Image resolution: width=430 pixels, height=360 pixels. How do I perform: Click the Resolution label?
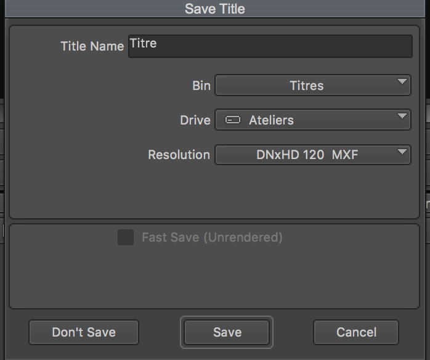(x=179, y=155)
